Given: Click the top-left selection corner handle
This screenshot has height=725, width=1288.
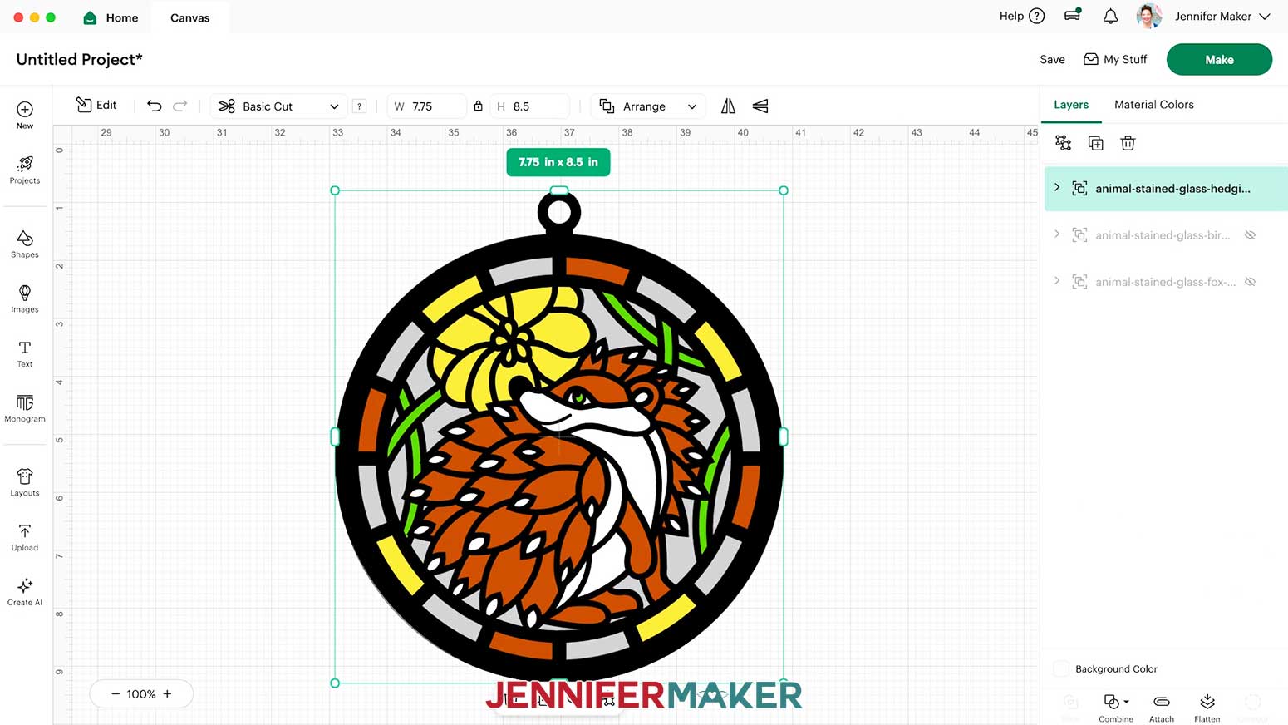Looking at the screenshot, I should 335,190.
